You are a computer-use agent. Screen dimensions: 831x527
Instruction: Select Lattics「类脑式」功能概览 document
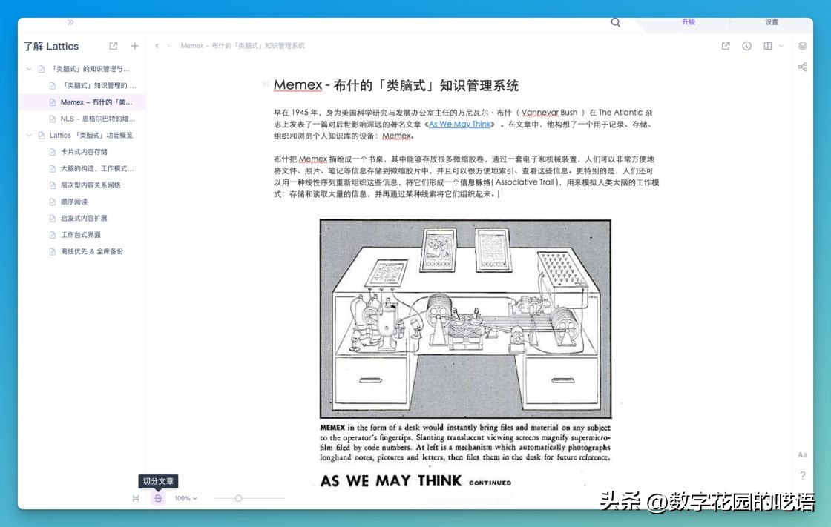click(x=91, y=136)
